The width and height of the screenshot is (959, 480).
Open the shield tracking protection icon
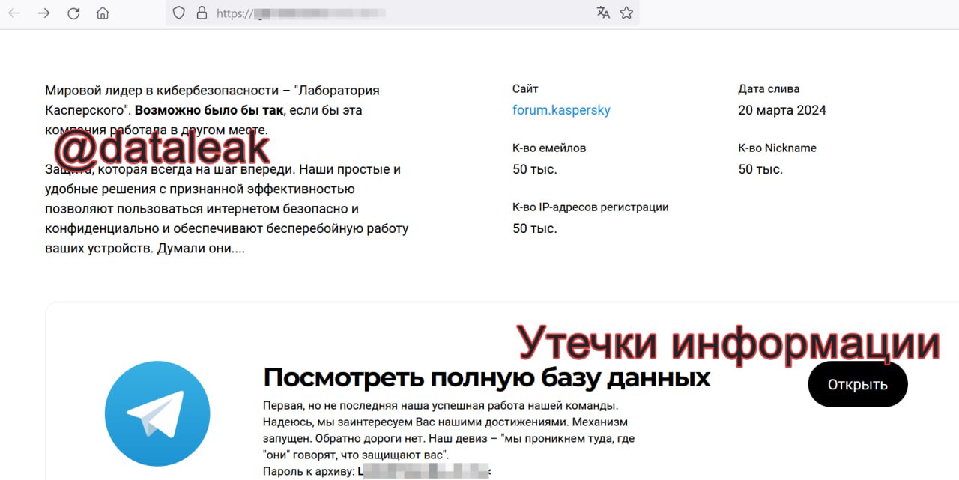pos(178,13)
